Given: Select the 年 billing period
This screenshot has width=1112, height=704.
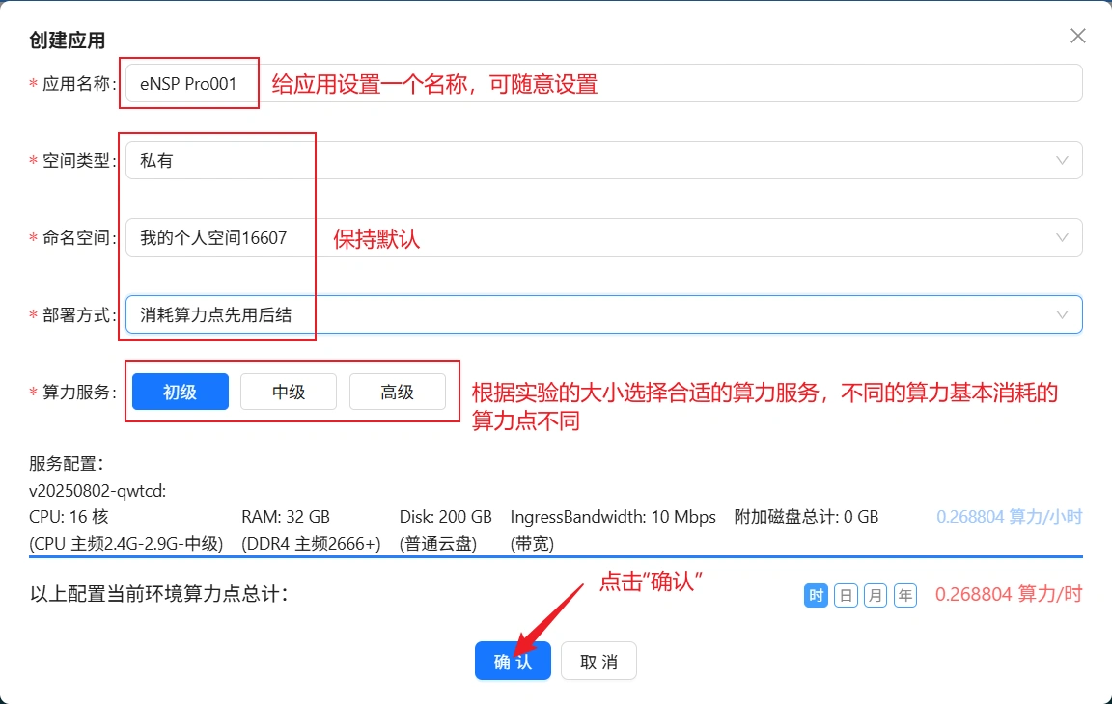Looking at the screenshot, I should pyautogui.click(x=904, y=595).
